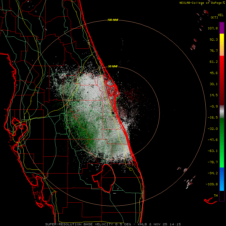The height and width of the screenshot is (226, 226).
Task: Click the -94.2 velocity scale value
Action: tap(213, 173)
